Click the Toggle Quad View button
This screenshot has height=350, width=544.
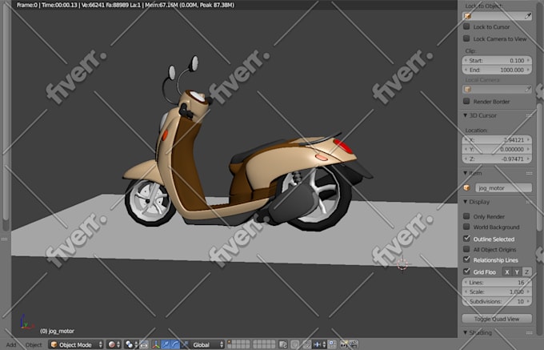pos(497,319)
